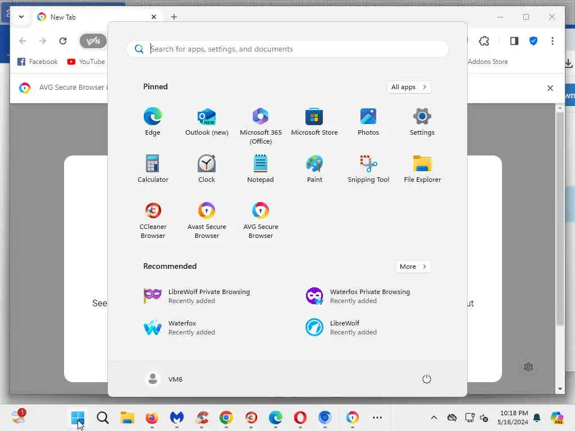This screenshot has width=575, height=431.
Task: Show More recommended items
Action: point(413,267)
